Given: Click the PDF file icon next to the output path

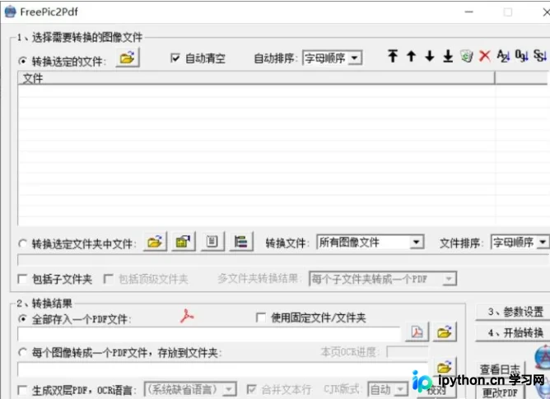Looking at the screenshot, I should pyautogui.click(x=417, y=332).
